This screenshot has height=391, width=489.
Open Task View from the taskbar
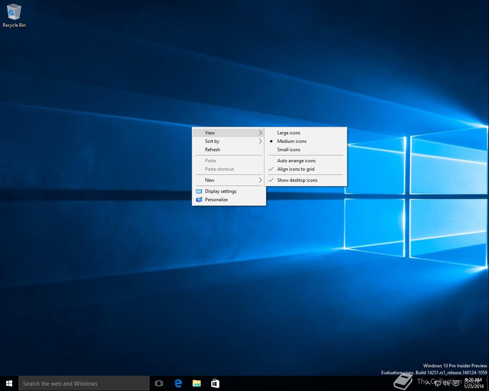(159, 383)
